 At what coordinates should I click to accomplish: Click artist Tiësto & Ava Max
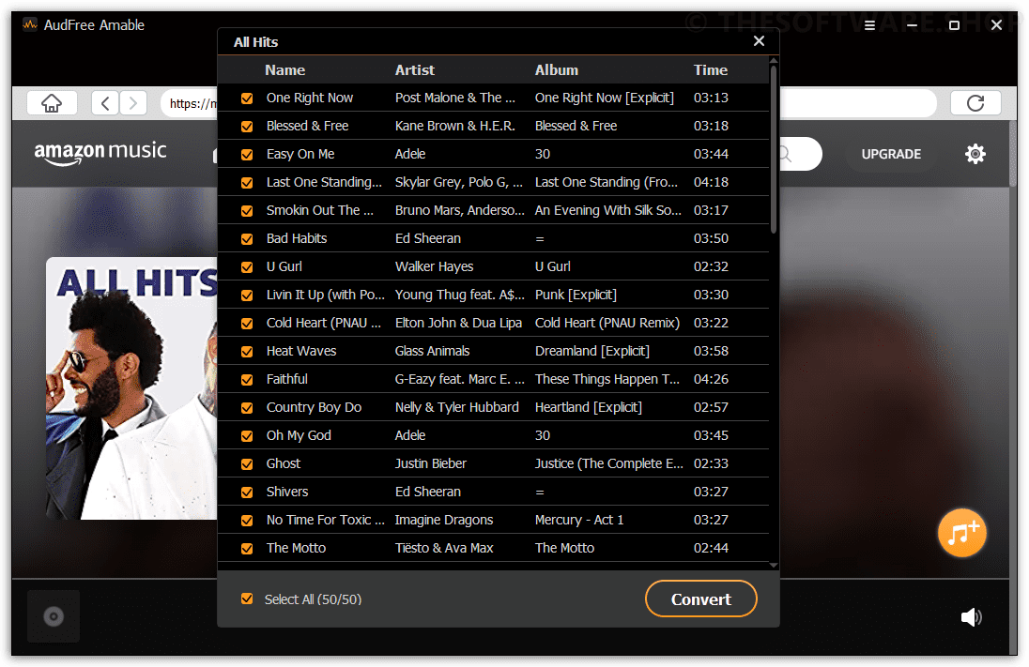[444, 548]
